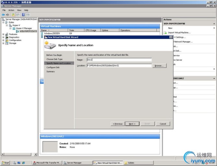Select Specify Name and Location wizard step
217x166 pixels.
pos(59,63)
